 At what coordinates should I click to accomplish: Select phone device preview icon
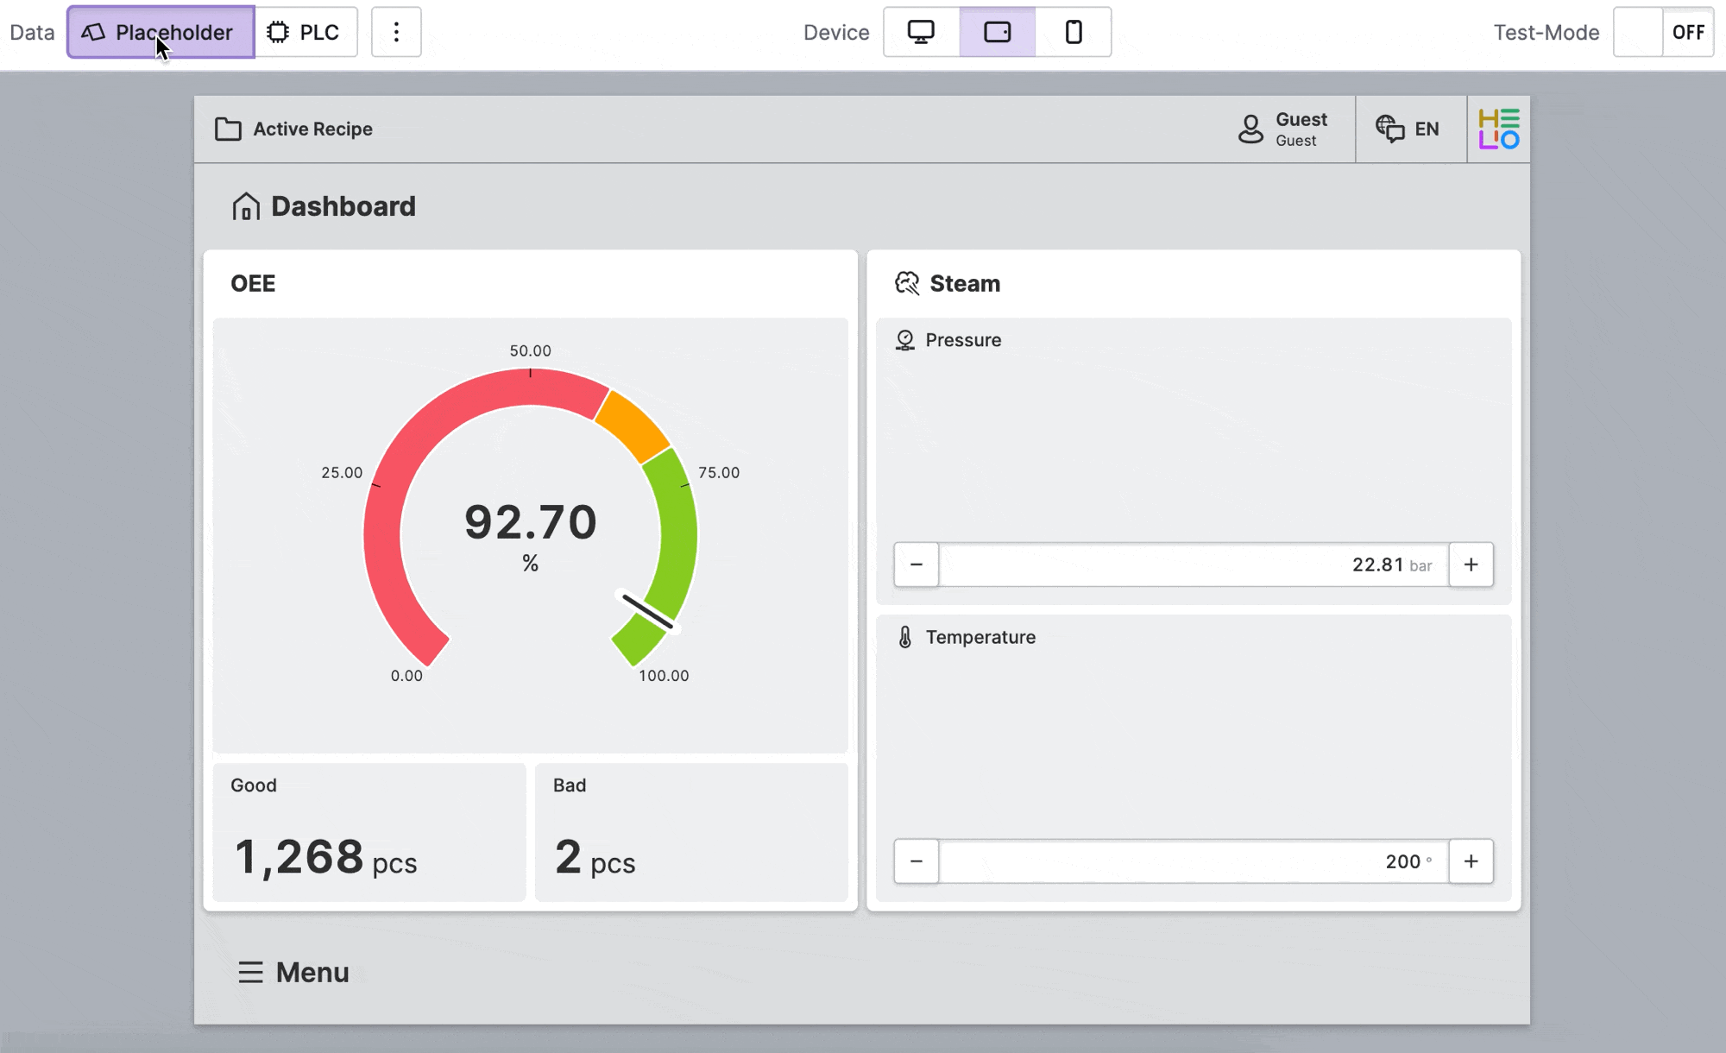coord(1073,33)
